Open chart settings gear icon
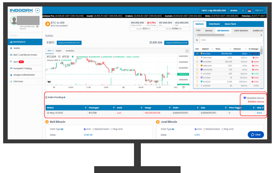274x173 pixels. click(x=184, y=87)
